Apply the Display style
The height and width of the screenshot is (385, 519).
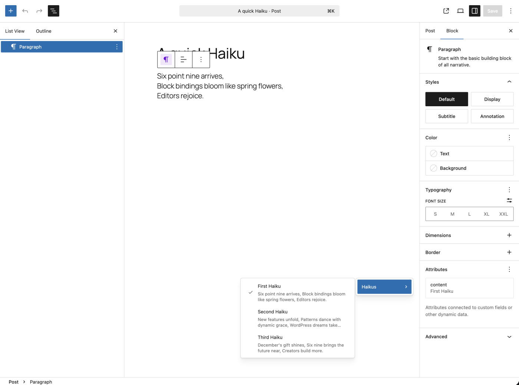492,99
